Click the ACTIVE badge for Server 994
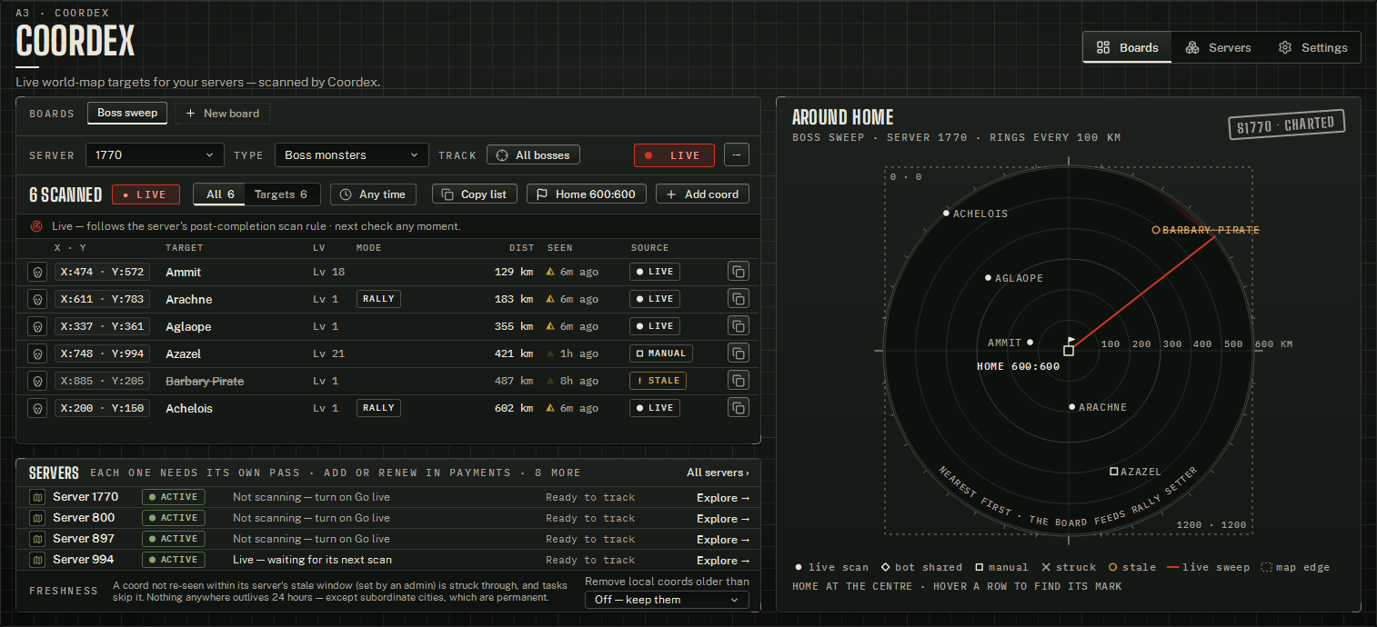The image size is (1377, 627). [174, 560]
